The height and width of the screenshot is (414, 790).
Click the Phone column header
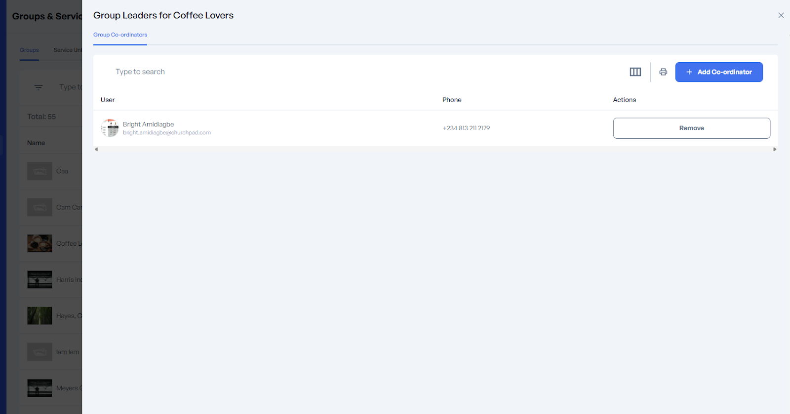[x=452, y=100]
